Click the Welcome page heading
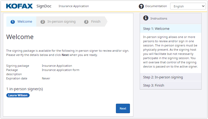 (x=20, y=37)
